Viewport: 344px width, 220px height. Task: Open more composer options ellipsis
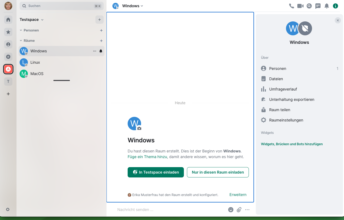coord(247,210)
